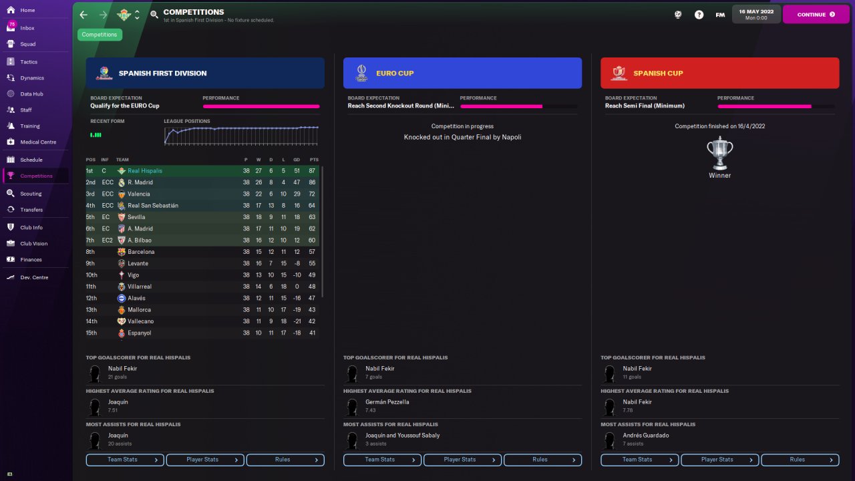Select the Sevilla club badge
This screenshot has width=855, height=481.
click(122, 217)
